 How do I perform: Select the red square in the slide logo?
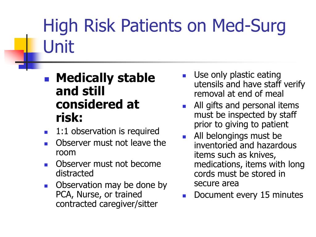14,57
